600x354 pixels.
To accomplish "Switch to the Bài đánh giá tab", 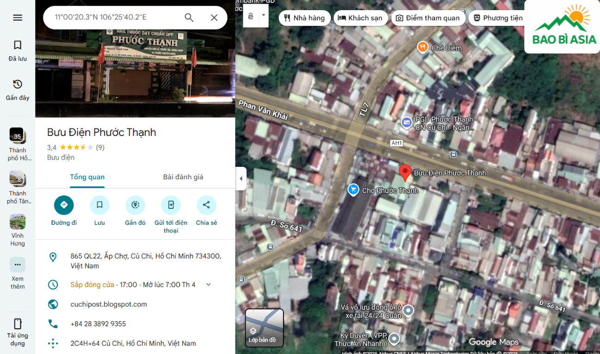I will click(183, 177).
